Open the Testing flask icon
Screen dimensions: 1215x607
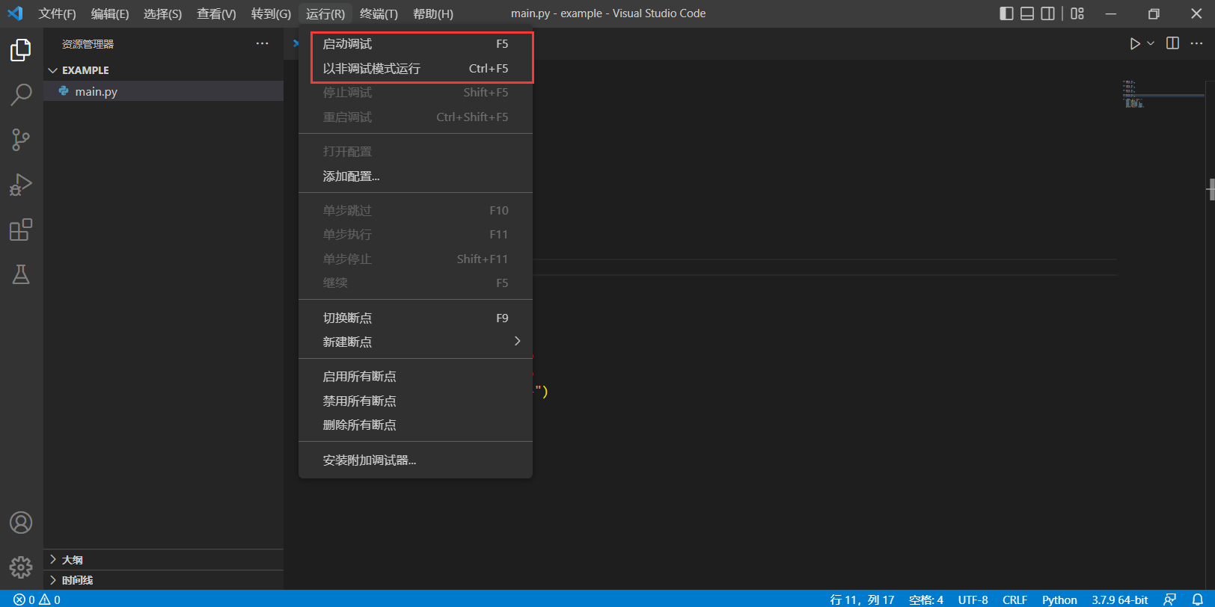click(x=21, y=274)
